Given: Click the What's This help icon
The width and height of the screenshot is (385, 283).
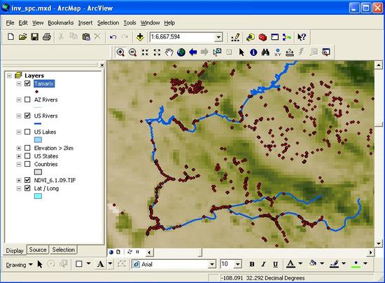Looking at the screenshot, I should coord(302,37).
